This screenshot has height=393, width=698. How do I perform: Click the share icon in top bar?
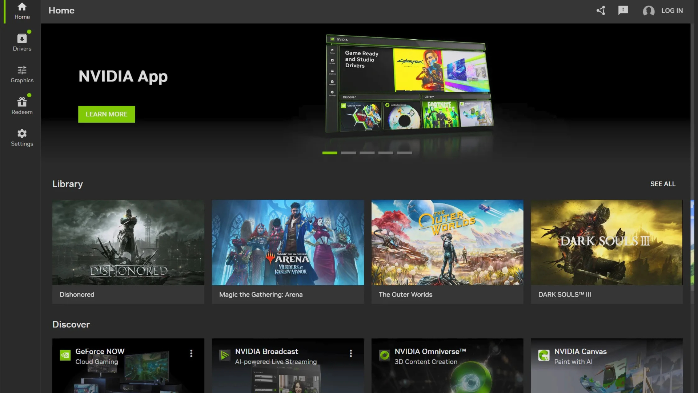(601, 11)
